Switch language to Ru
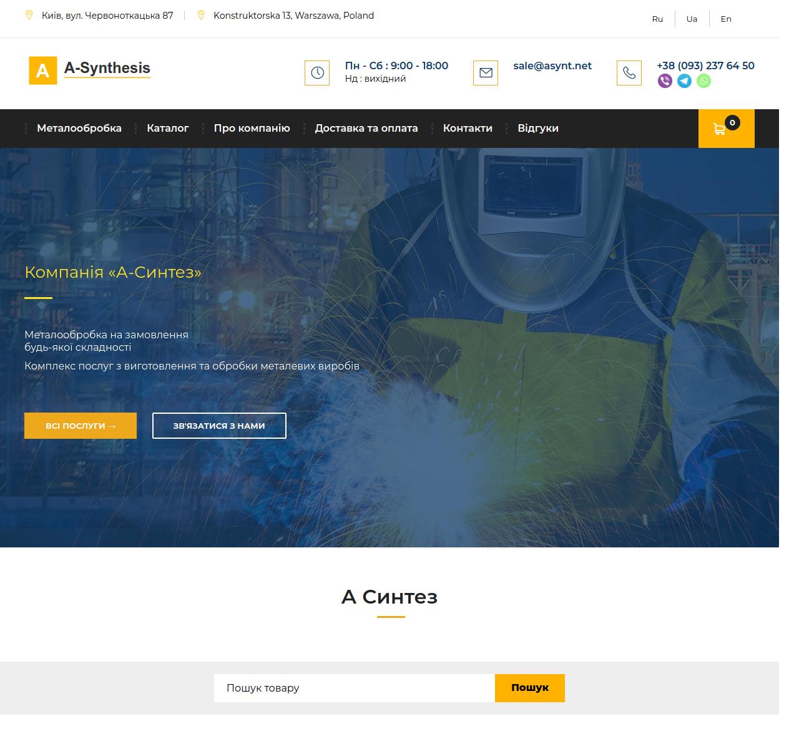Screen dimensions: 799x749 tap(657, 19)
